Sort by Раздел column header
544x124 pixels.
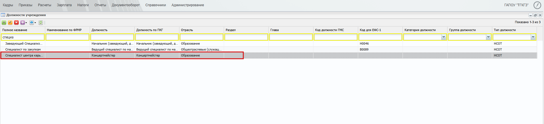click(246, 30)
